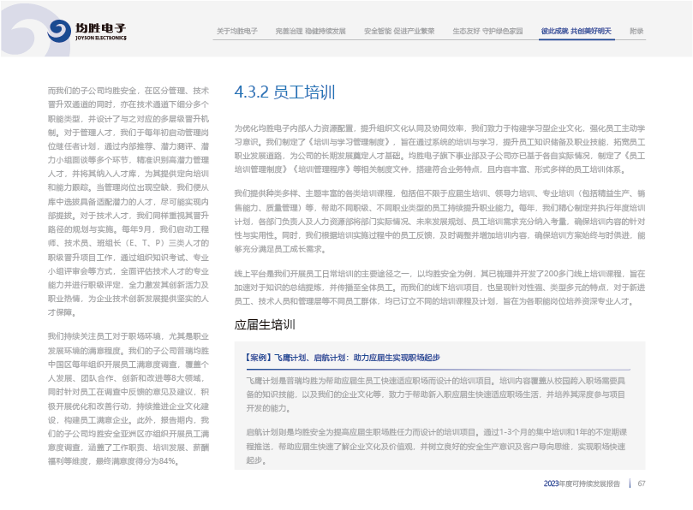
Task: Click the page number 67
Action: point(641,483)
